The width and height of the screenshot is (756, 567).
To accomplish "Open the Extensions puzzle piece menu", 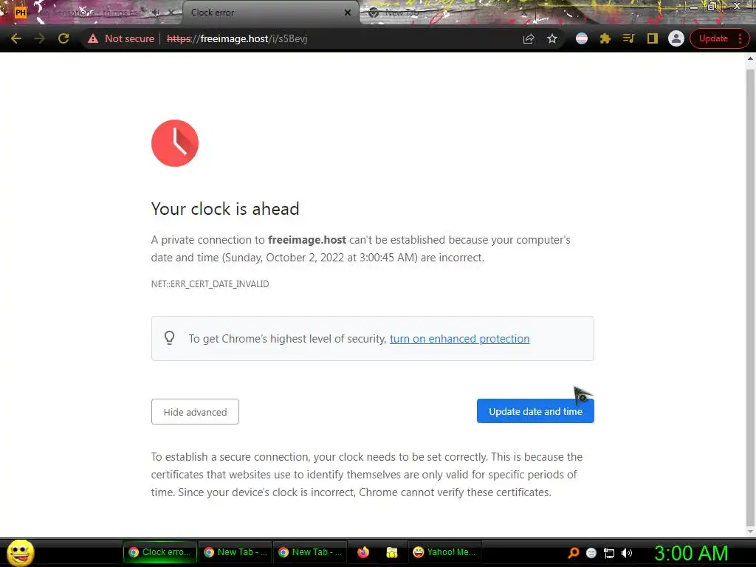I will coord(605,38).
